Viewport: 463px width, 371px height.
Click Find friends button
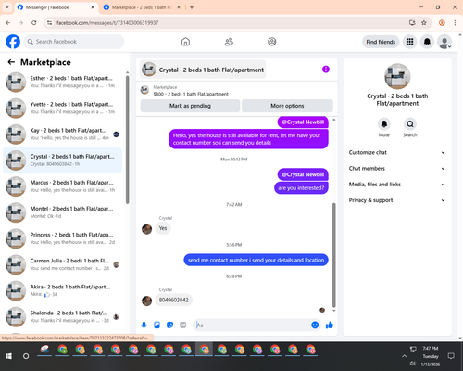click(x=381, y=42)
